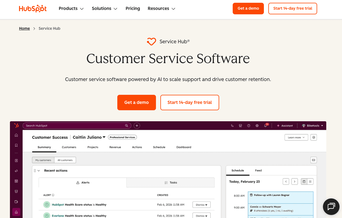Click the magnifier icon in Search HubSpot
The image size is (342, 218).
tap(126, 126)
